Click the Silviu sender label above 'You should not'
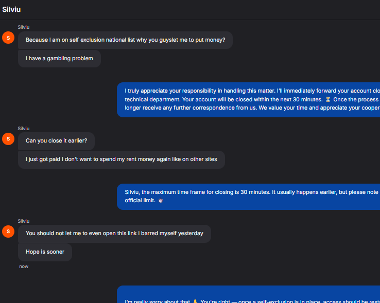Image resolution: width=380 pixels, height=303 pixels. (24, 221)
